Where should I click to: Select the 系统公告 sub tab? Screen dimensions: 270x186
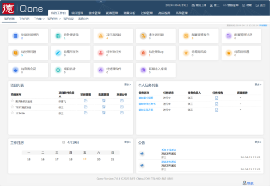[x=84, y=19]
